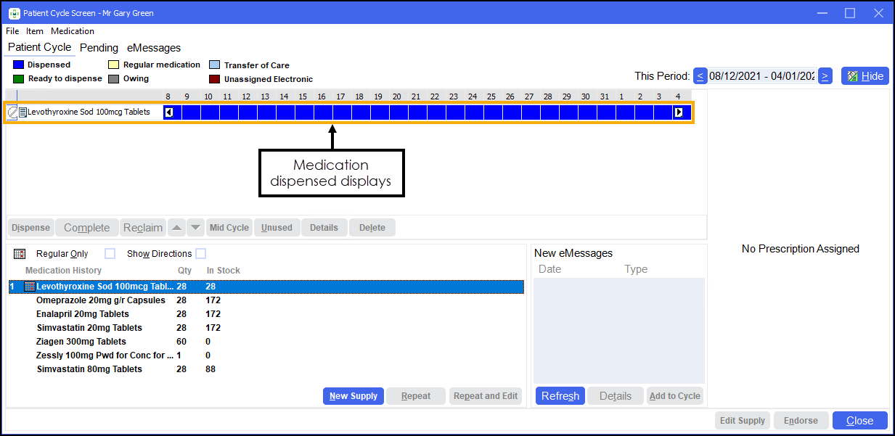Click the grid icon in selected Medication History row

(29, 287)
